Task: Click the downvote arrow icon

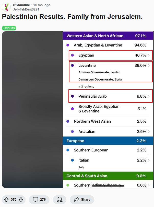Action: pos(21,200)
